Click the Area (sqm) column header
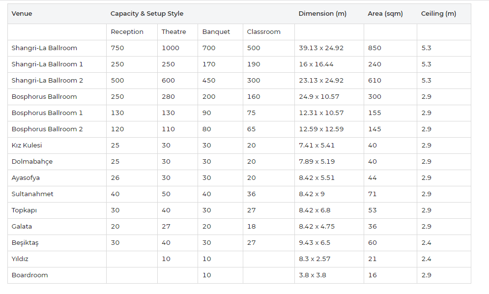489x294 pixels. (385, 14)
